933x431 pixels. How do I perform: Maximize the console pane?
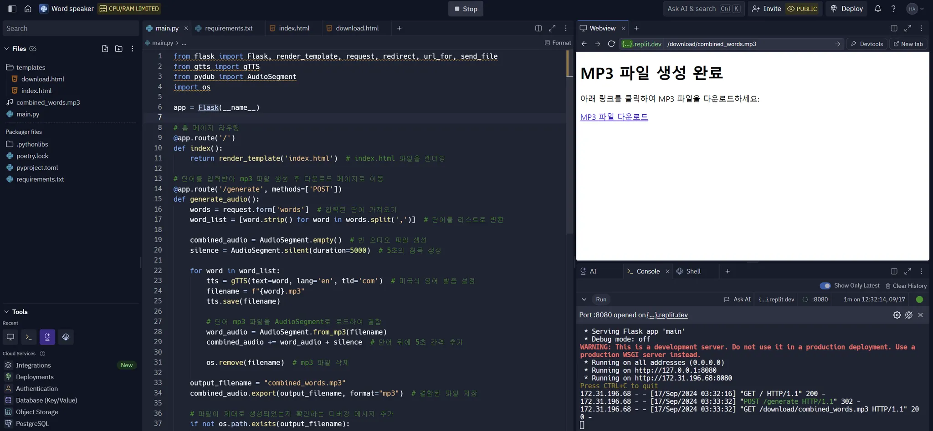pyautogui.click(x=907, y=271)
